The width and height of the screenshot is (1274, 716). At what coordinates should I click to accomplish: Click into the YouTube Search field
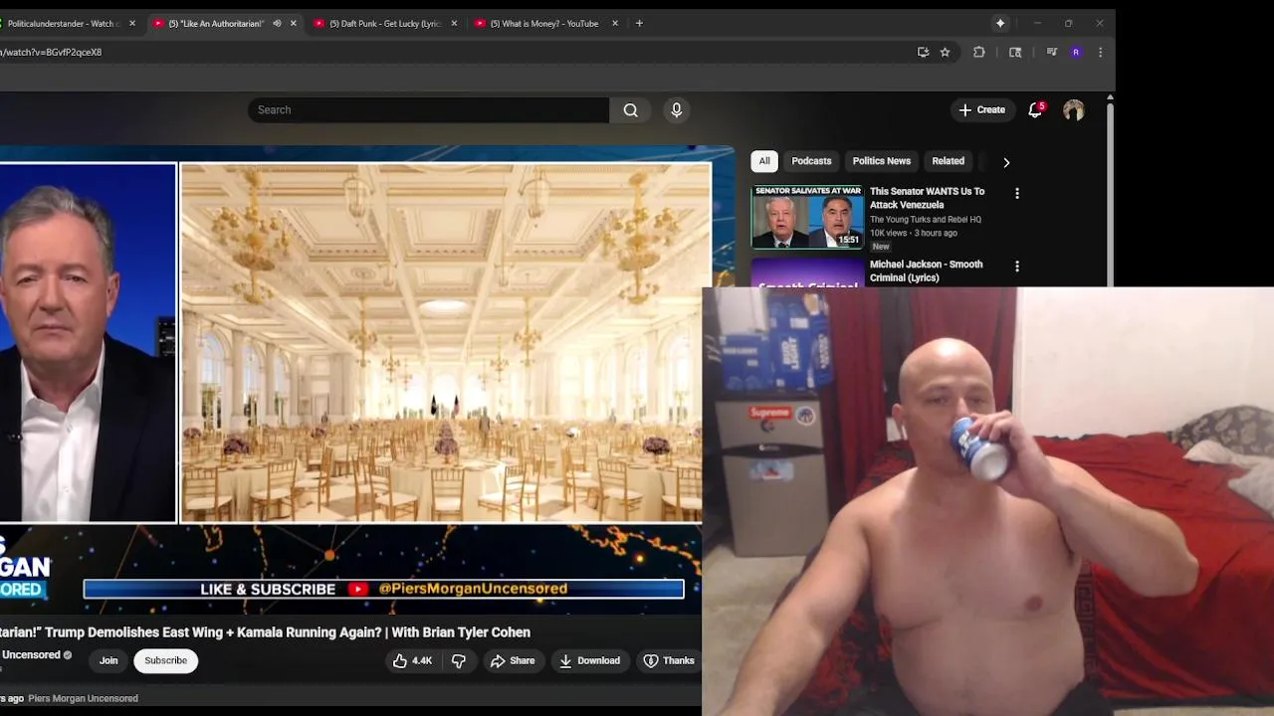tap(428, 110)
